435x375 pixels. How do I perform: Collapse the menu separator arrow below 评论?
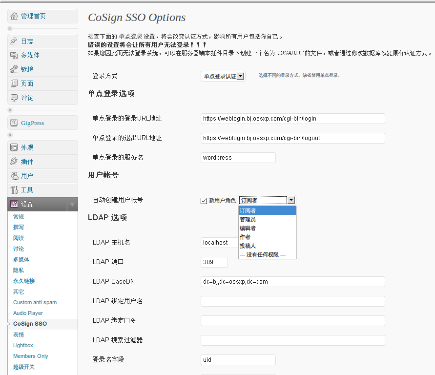[10, 110]
